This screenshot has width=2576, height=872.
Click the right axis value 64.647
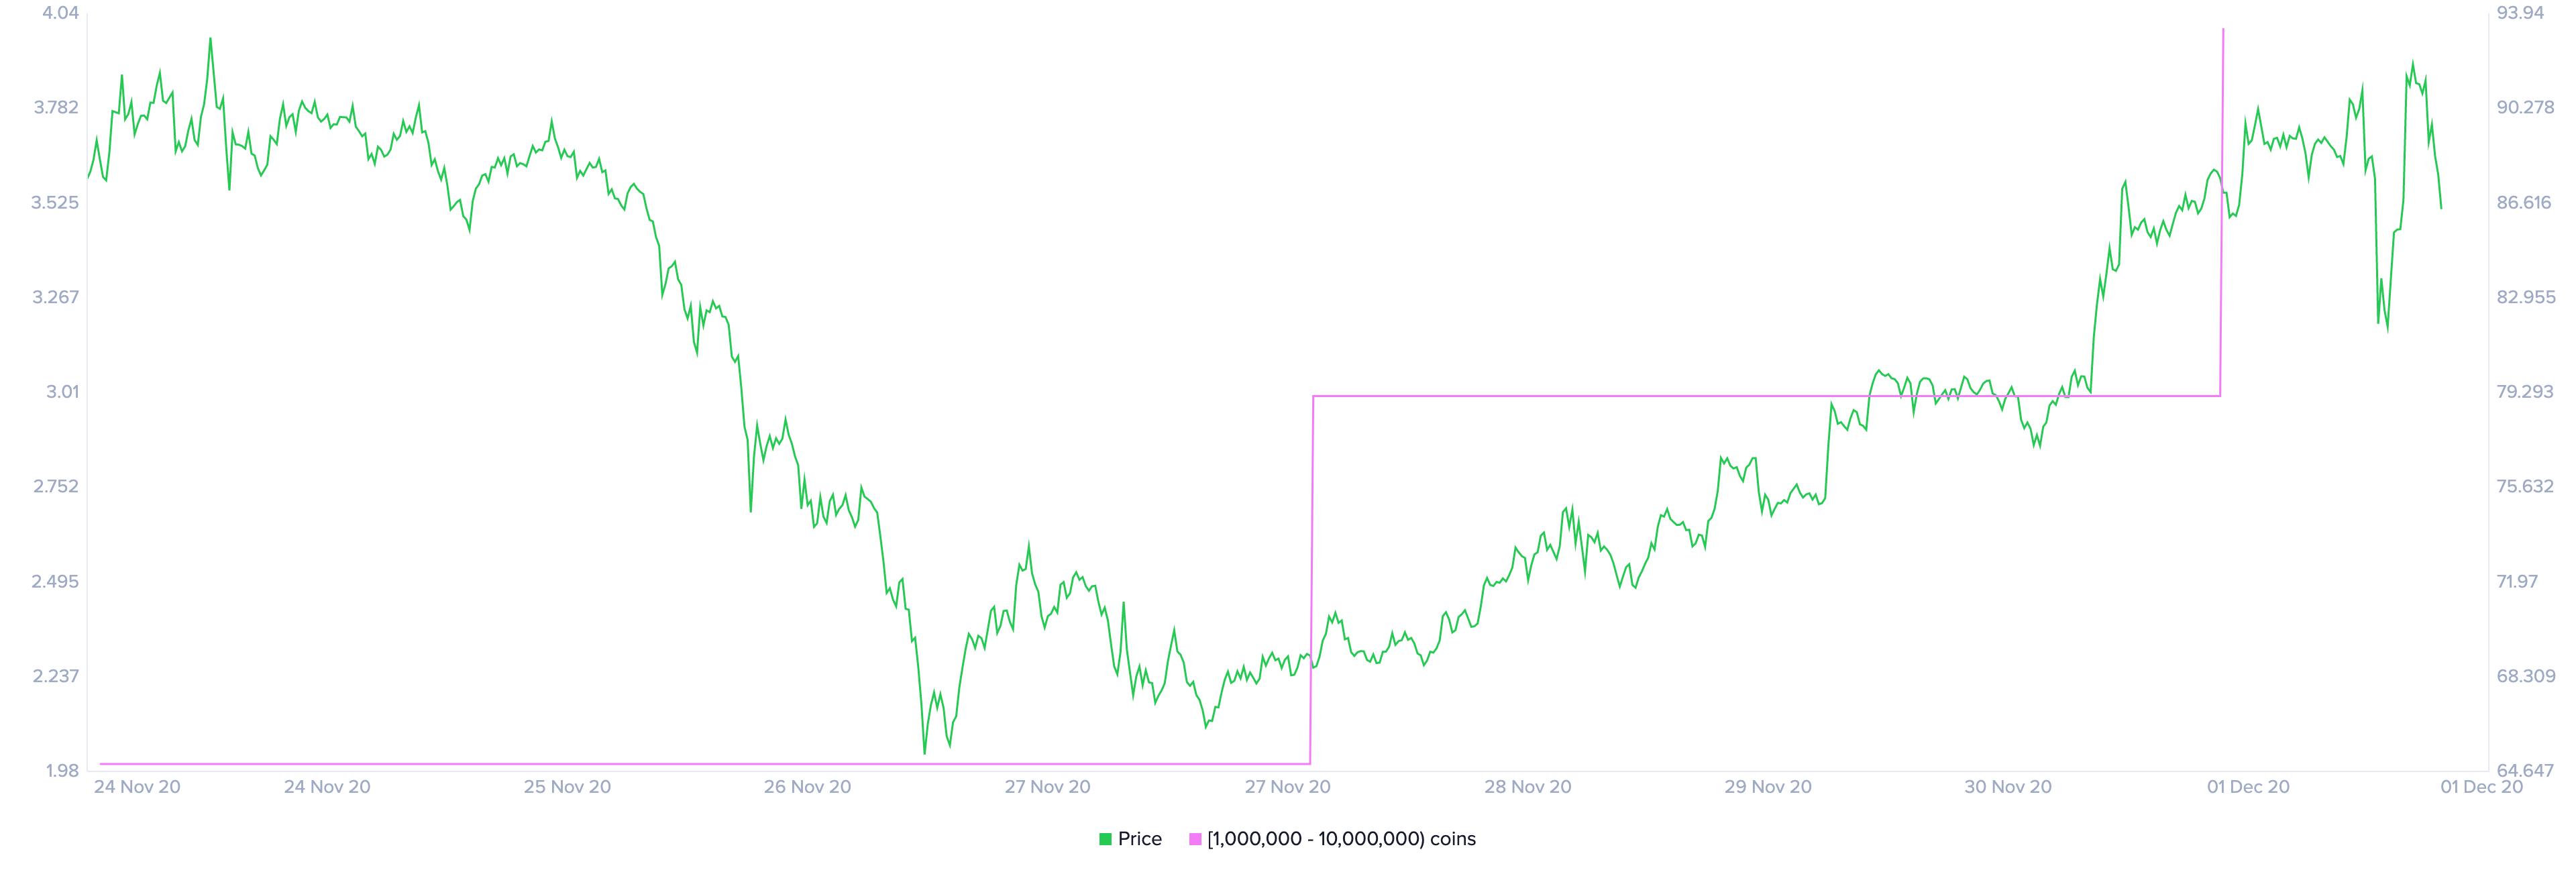pos(2525,770)
